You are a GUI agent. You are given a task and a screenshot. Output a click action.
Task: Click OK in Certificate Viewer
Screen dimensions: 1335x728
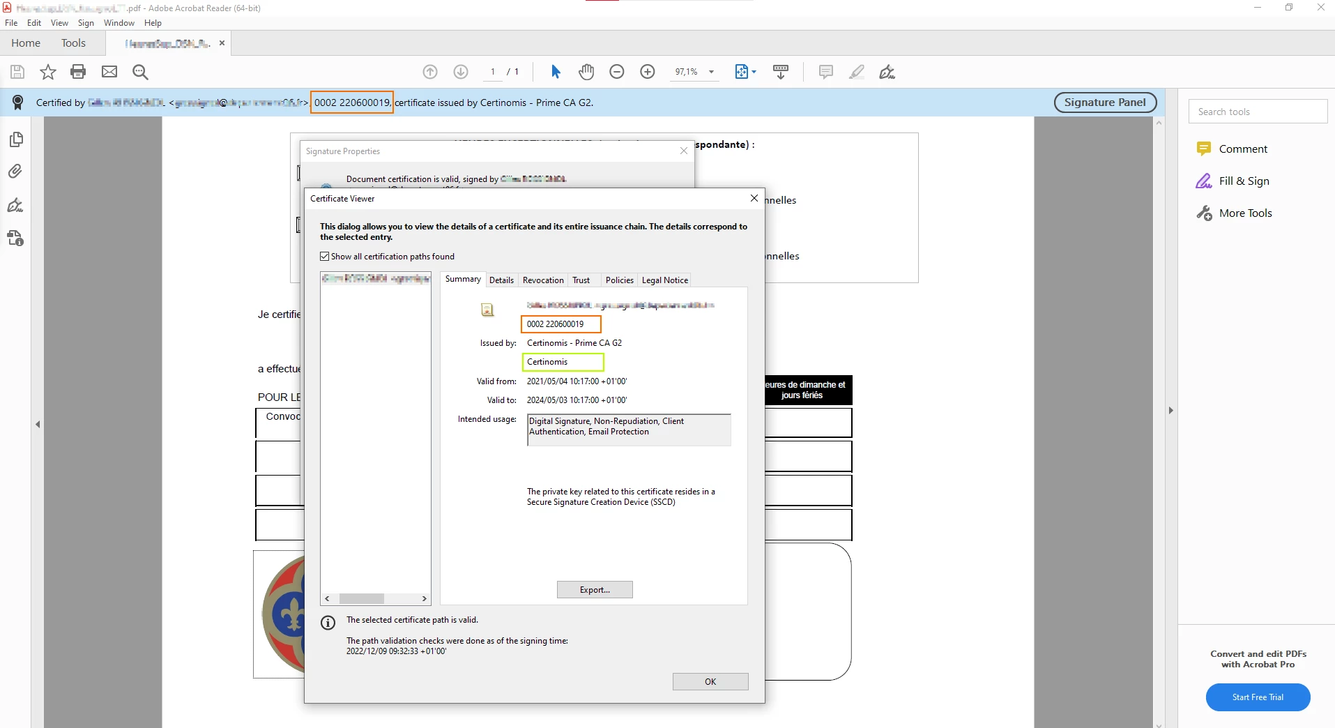coord(710,682)
